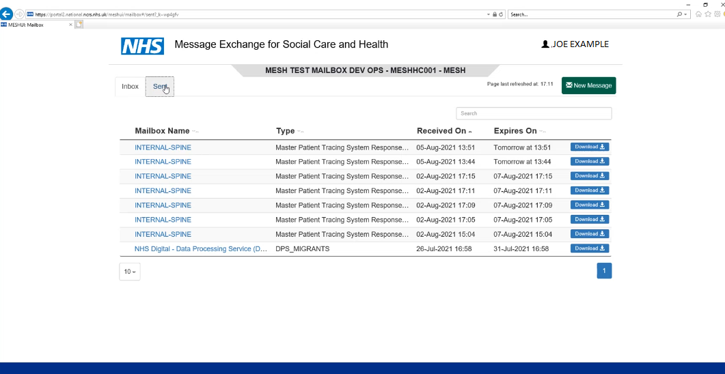Open INTERNAL-SPINE message received 02-Aug-2021 15:04
The image size is (725, 374).
pos(163,234)
